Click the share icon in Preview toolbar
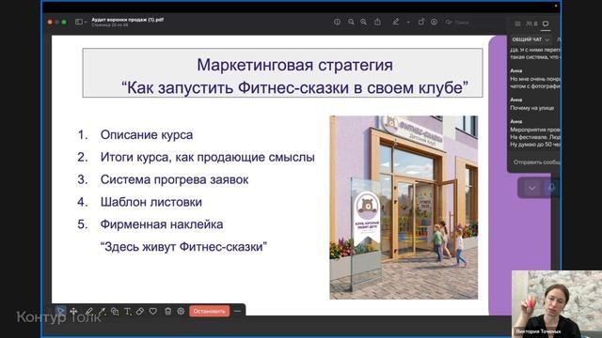 [378, 22]
